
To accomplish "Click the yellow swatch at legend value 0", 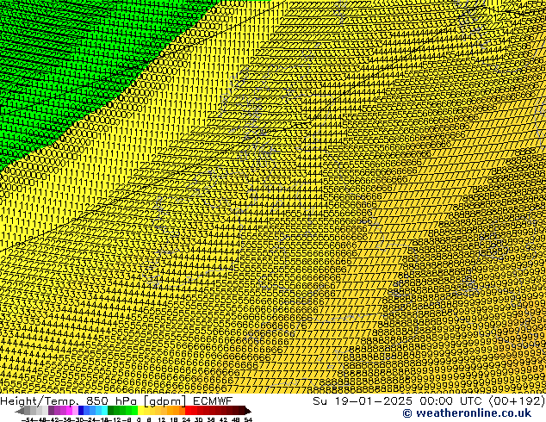I will point(140,410).
